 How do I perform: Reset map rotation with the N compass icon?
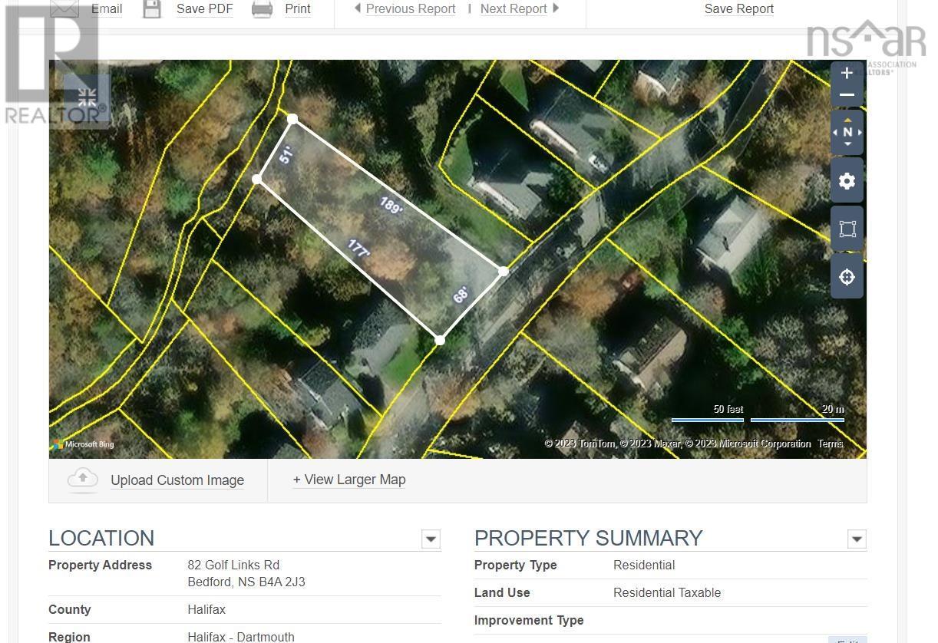click(x=847, y=132)
